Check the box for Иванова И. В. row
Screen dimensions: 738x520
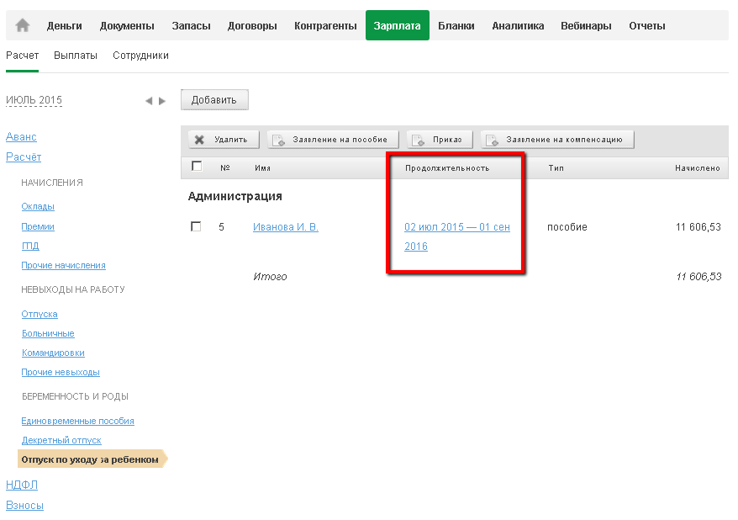196,226
